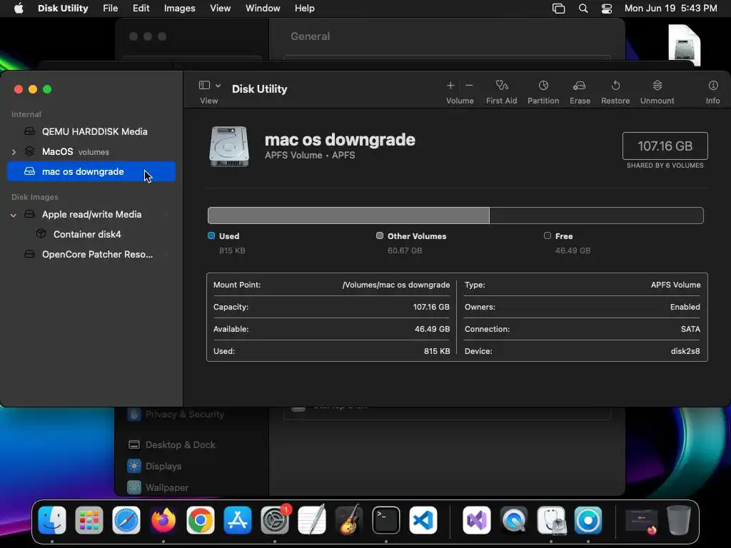Screen dimensions: 731x548
Task: Open the Apple menu
Action: 19,9
